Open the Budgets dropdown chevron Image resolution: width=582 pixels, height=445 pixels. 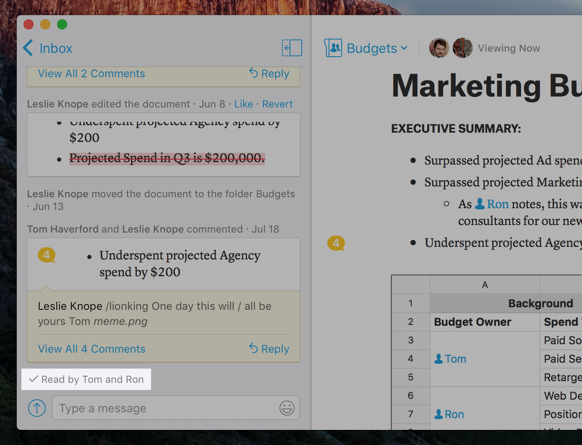click(404, 48)
